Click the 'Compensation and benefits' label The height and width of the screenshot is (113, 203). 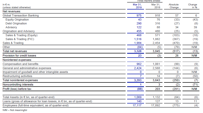(21, 64)
